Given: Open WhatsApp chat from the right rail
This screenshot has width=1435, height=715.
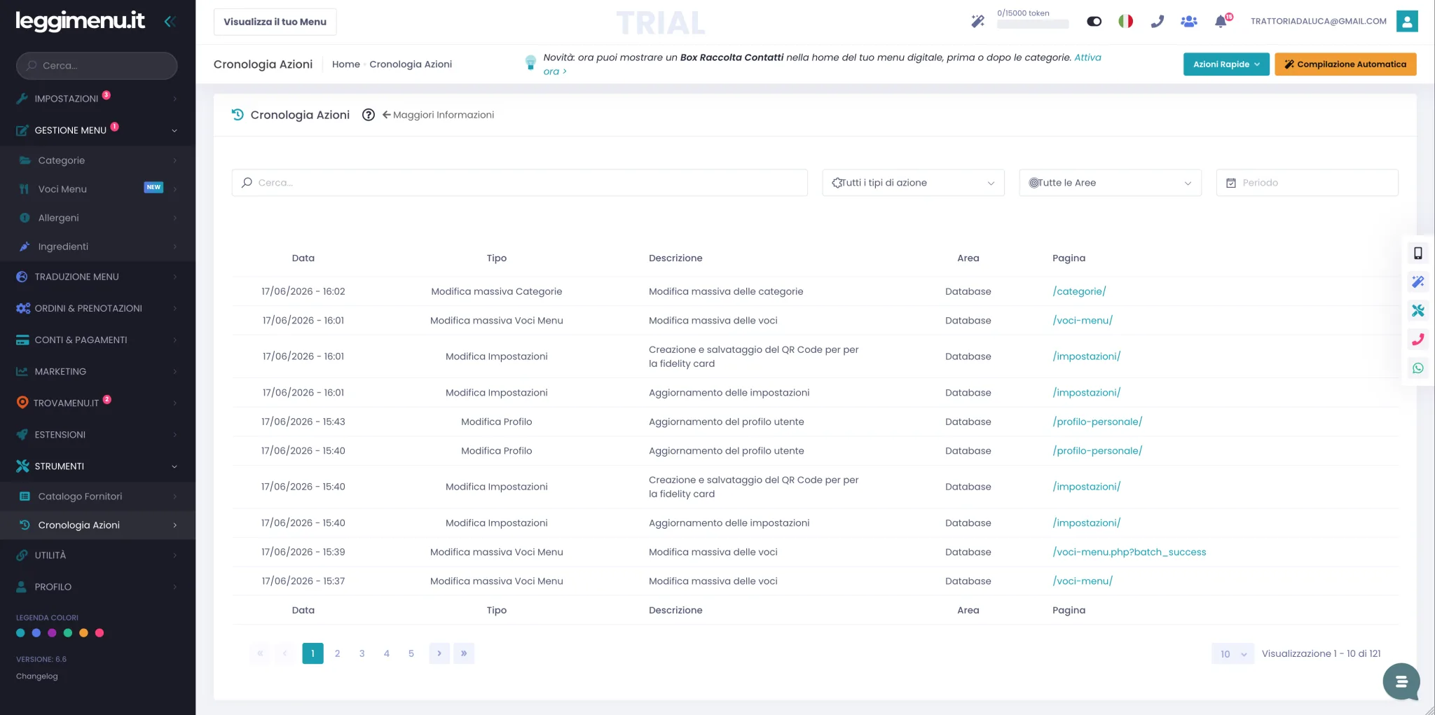Looking at the screenshot, I should click(x=1417, y=368).
